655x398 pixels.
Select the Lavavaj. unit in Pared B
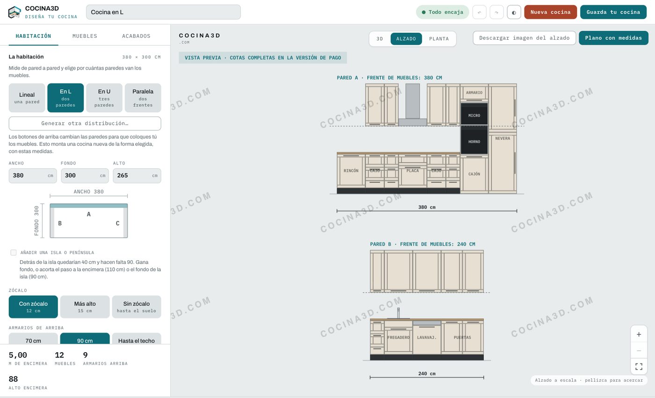427,337
